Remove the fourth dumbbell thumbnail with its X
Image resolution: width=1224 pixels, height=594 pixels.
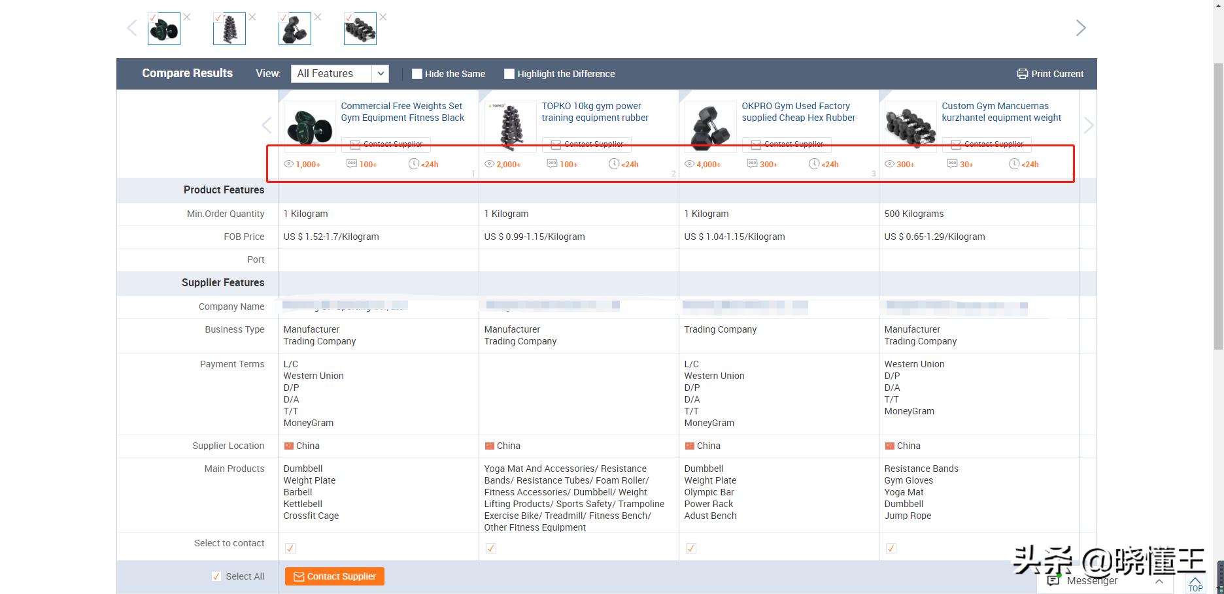point(383,17)
